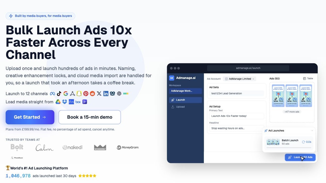This screenshot has width=326, height=183.
Task: Click the Batch Launch preview thumbnail
Action: 273,142
